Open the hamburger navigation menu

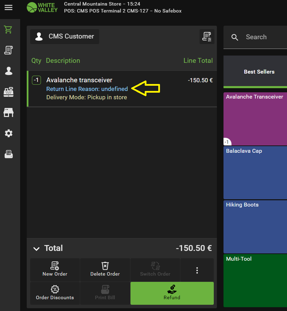8,7
